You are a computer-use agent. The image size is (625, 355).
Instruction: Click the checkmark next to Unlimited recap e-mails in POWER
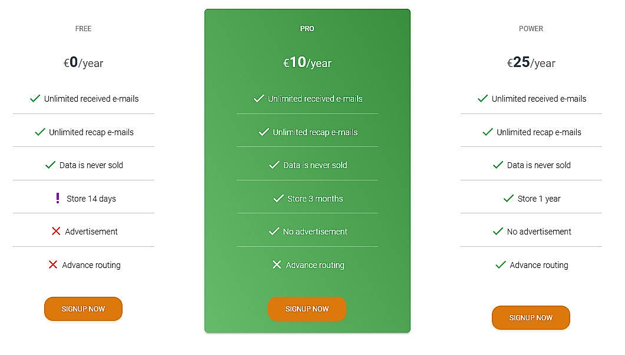(487, 132)
